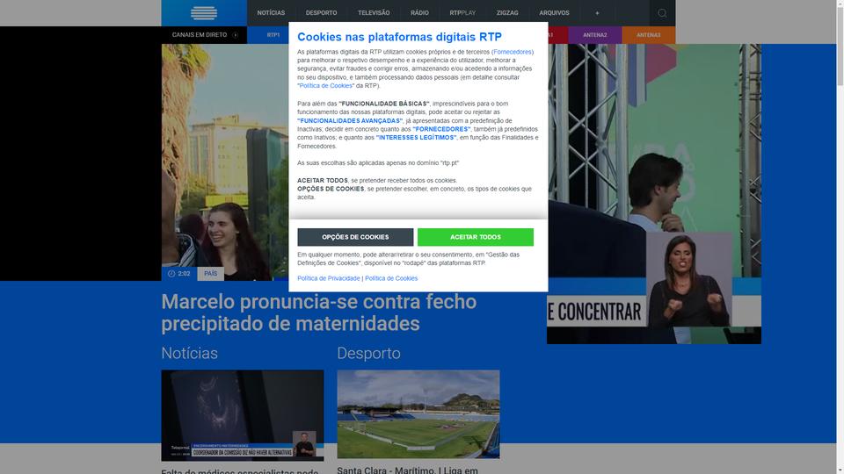Open the Arquivos menu item
Image resolution: width=844 pixels, height=474 pixels.
coord(554,13)
